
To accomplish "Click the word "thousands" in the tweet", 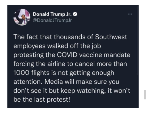I will pyautogui.click(x=70, y=37).
